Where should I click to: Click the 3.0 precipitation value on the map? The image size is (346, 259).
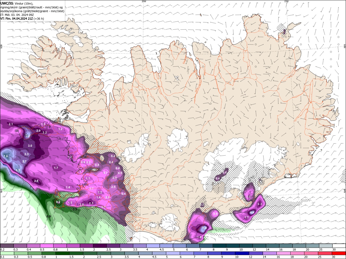point(30,146)
